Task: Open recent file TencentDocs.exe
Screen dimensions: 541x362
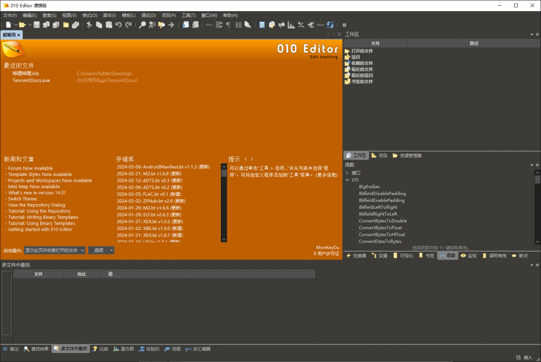Action: point(31,80)
